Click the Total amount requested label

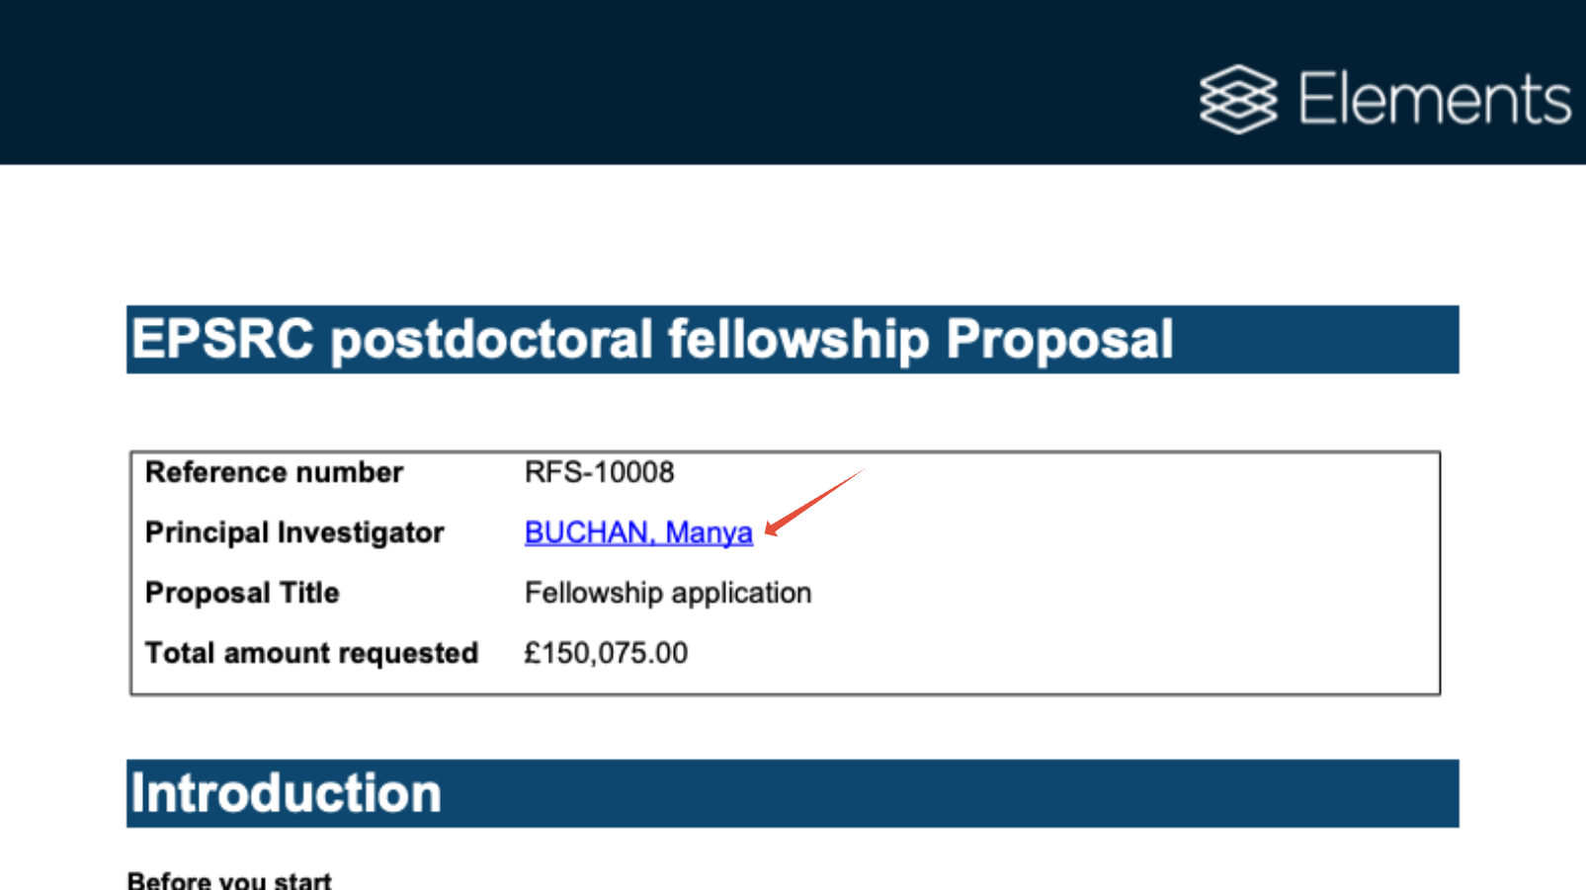coord(311,653)
